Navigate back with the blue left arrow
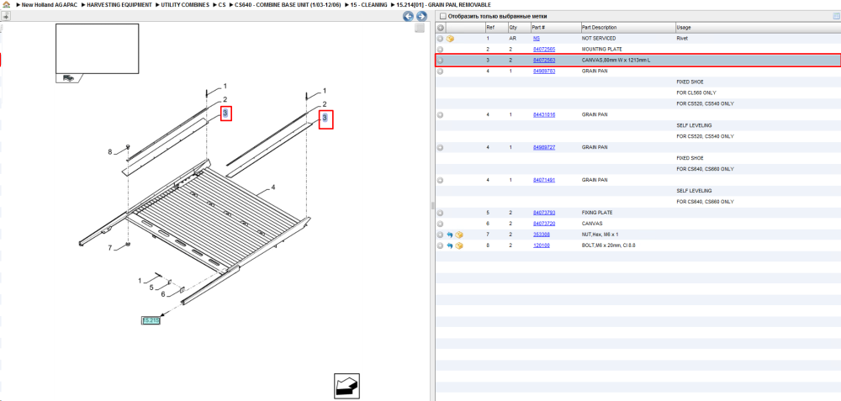Viewport: 841px width, 401px height. click(x=408, y=17)
